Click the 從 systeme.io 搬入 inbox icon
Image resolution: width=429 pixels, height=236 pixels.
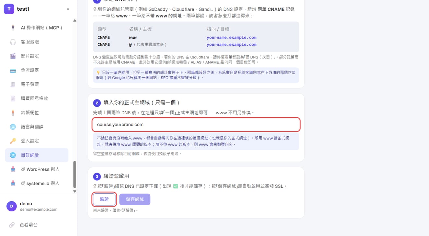[13, 183]
